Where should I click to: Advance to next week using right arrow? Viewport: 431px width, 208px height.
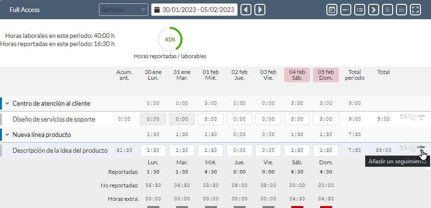pyautogui.click(x=260, y=10)
